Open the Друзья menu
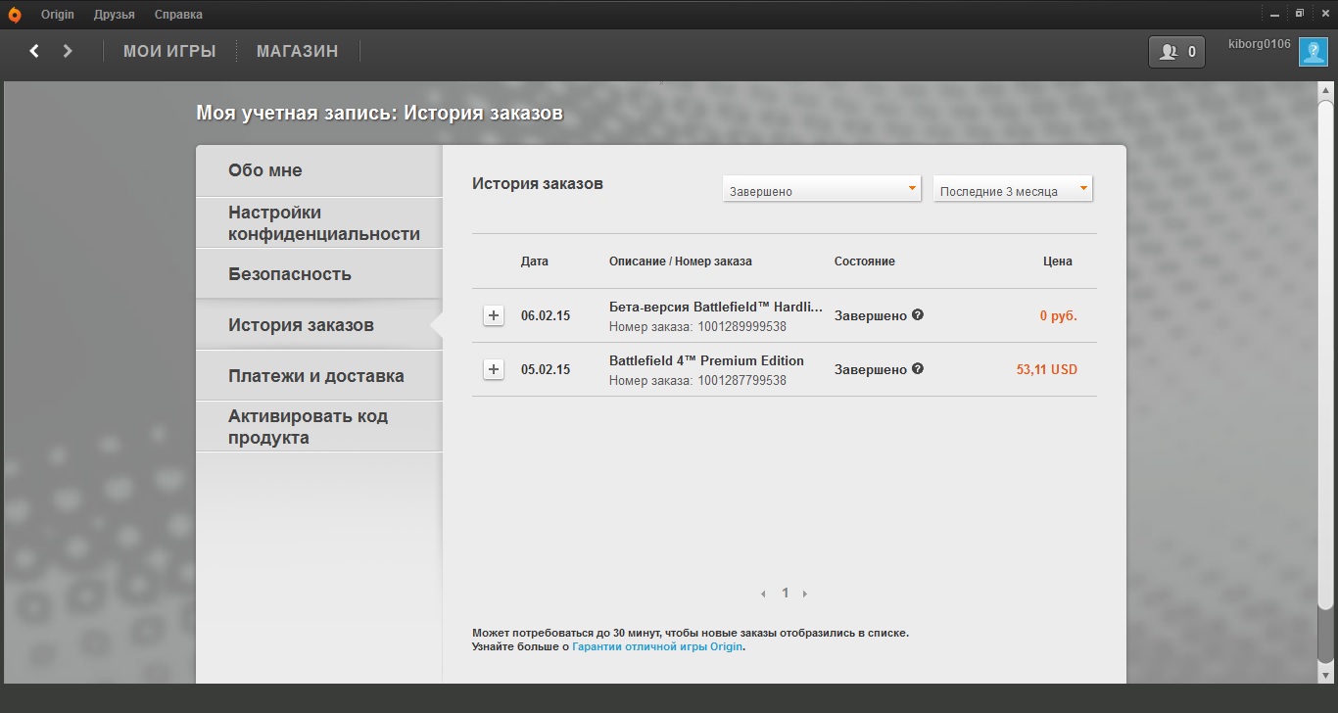 [x=115, y=15]
